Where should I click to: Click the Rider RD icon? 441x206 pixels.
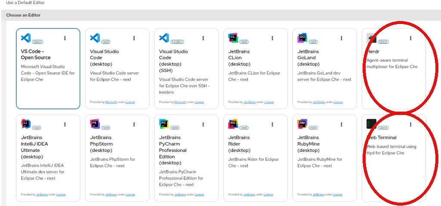click(x=233, y=124)
